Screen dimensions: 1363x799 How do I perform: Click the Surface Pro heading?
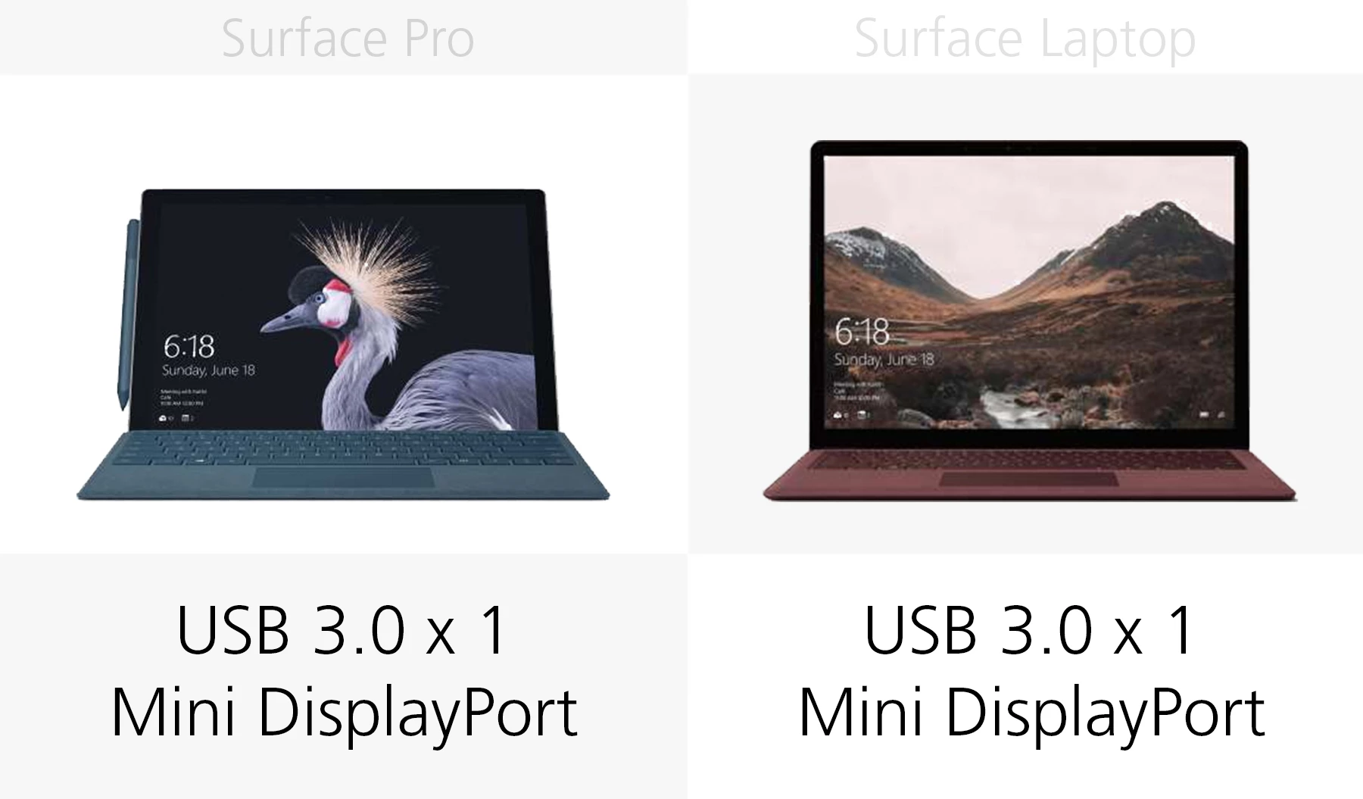[348, 38]
